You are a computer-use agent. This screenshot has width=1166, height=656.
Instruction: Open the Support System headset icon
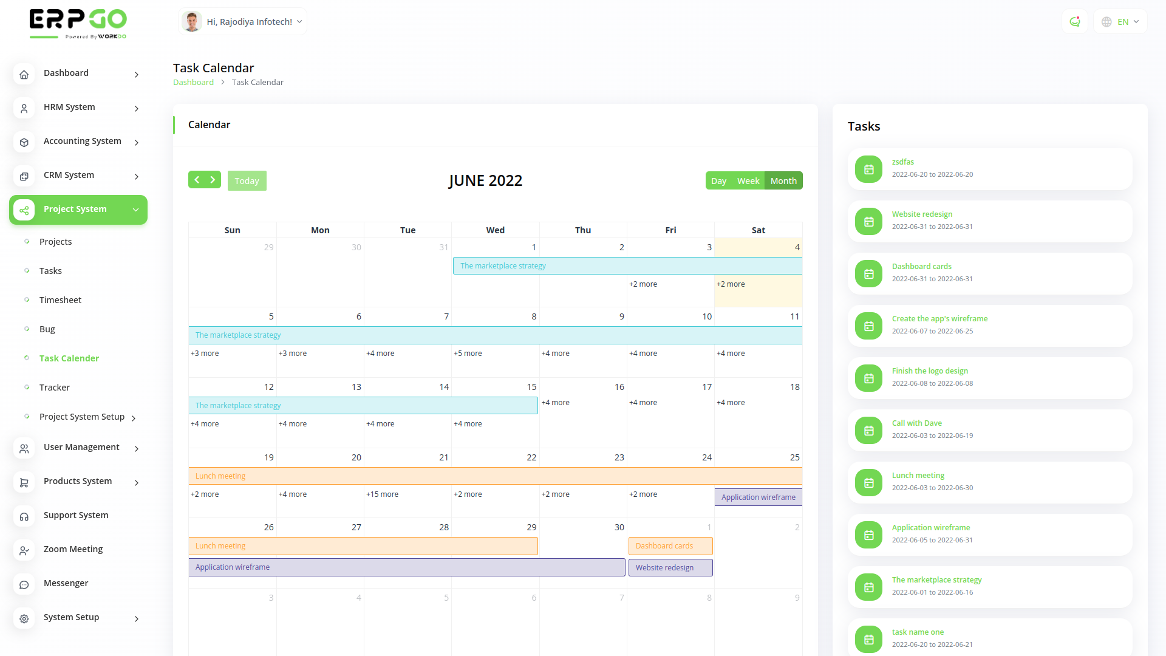point(24,516)
